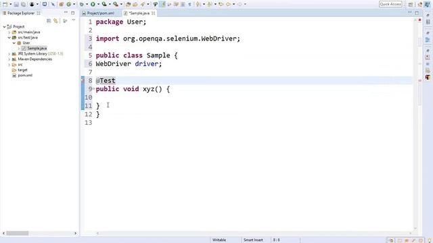This screenshot has width=433, height=243.
Task: Click the Debug bug icon
Action: (82, 4)
